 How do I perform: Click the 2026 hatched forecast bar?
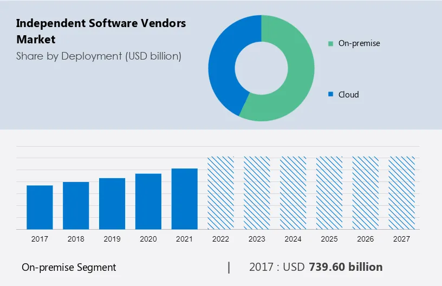click(x=365, y=193)
